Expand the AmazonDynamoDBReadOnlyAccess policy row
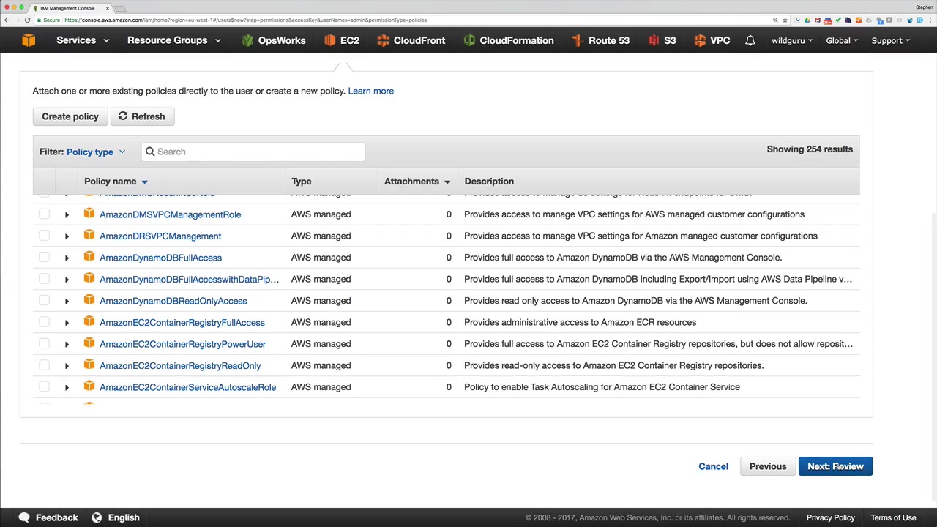 [67, 301]
